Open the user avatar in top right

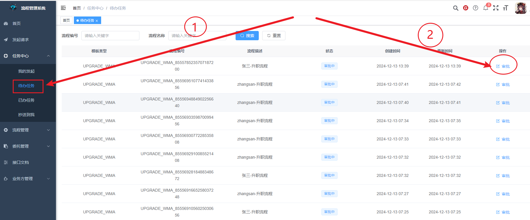pos(520,8)
